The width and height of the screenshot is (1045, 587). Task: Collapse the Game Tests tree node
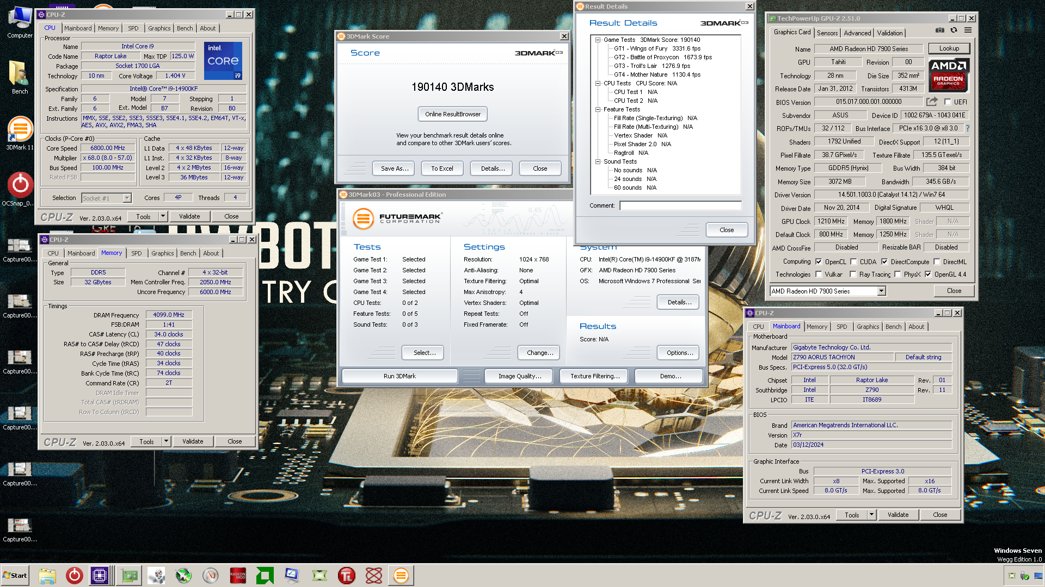(598, 40)
